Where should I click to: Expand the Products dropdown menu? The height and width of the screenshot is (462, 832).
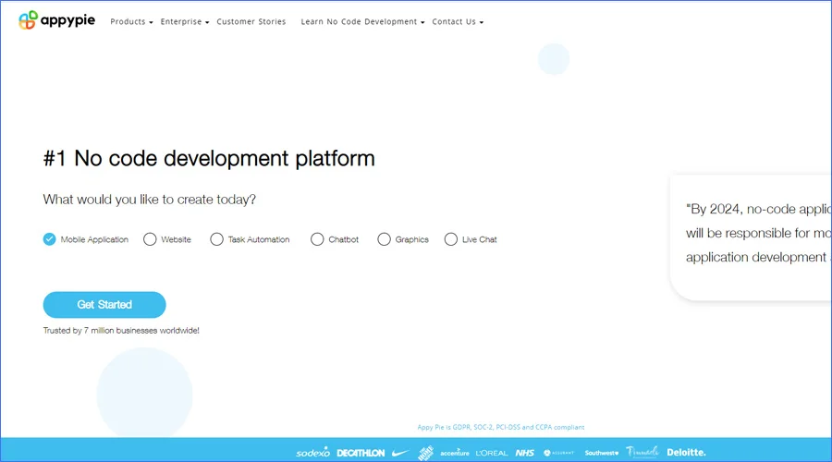pos(131,21)
